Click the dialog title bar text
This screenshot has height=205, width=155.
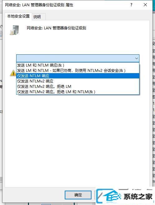pyautogui.click(x=39, y=5)
